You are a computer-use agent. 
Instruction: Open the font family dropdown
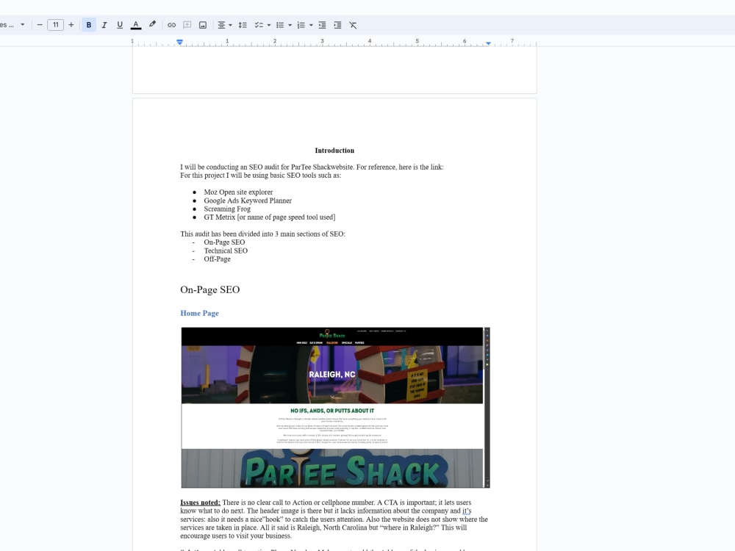pyautogui.click(x=12, y=25)
